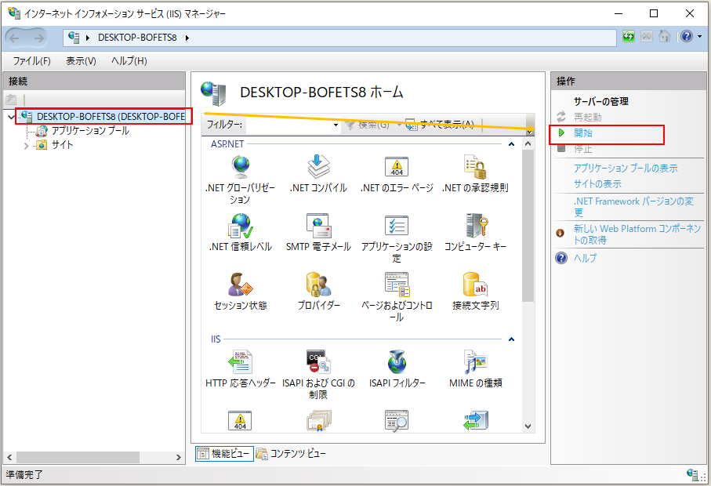The image size is (711, 486).
Task: Open MIME の種類 feature
Action: pos(475,369)
